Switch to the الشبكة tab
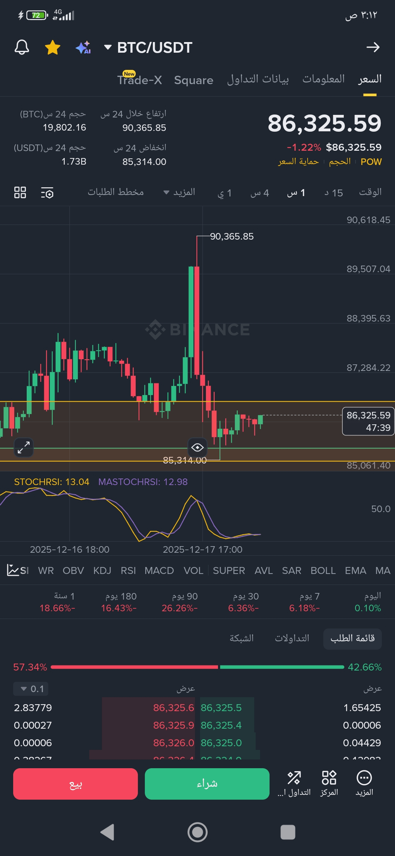Screen dimensions: 395x856 pyautogui.click(x=242, y=638)
